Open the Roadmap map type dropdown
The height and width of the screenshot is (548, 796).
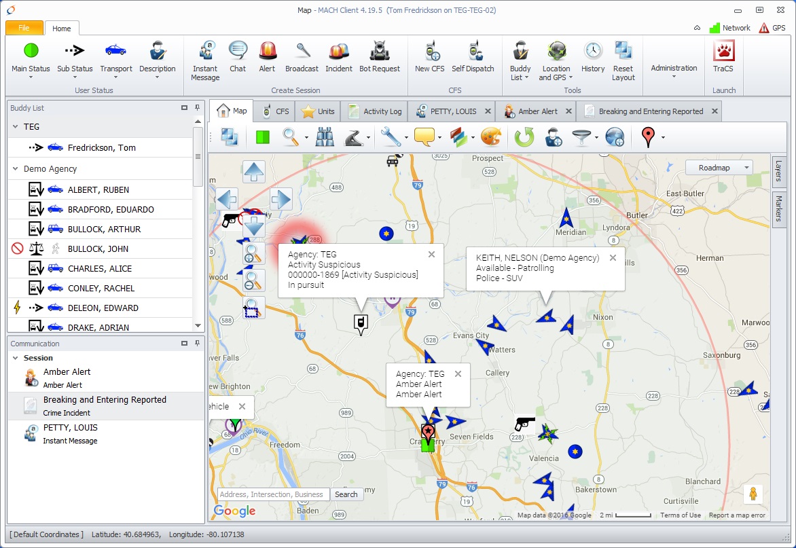(719, 168)
